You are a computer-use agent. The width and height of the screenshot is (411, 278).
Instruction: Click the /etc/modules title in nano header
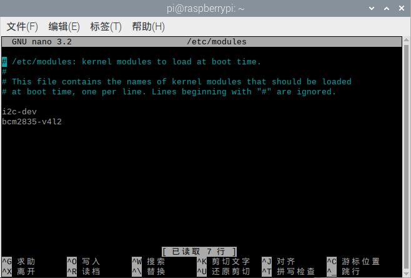click(x=217, y=42)
